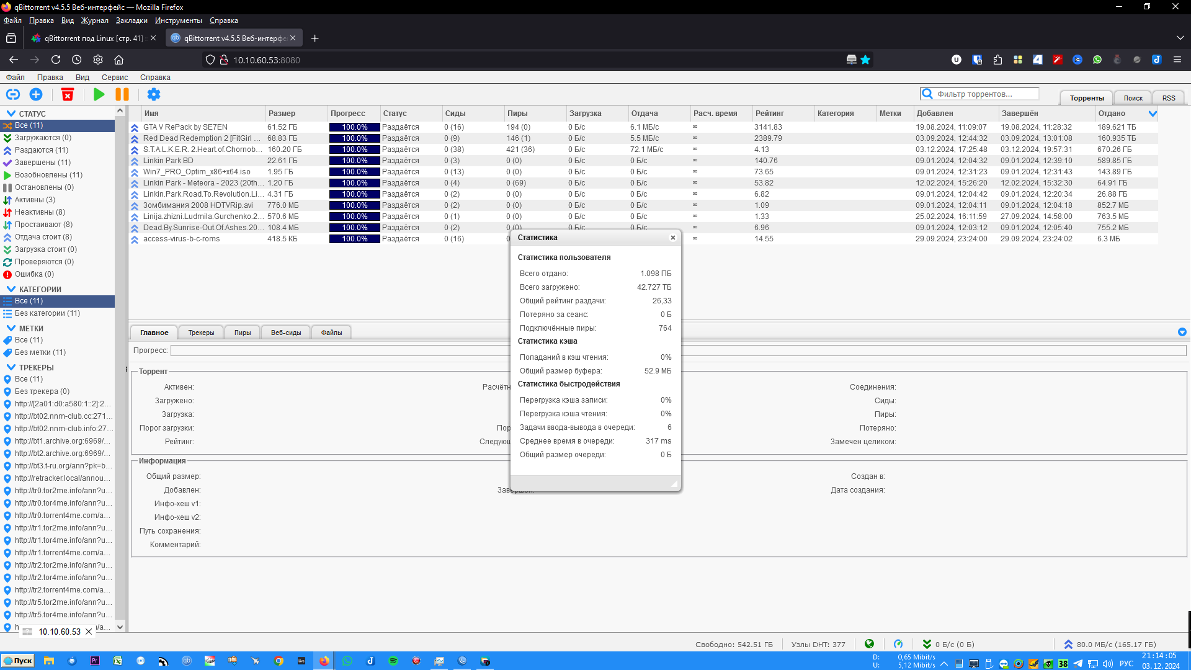Viewport: 1191px width, 670px height.
Task: Collapse the КАТЕГОРИИ filter section
Action: (11, 289)
